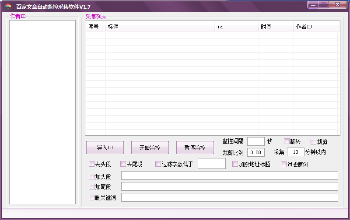
Task: Focus the 加尾段 text field
Action: 229,186
